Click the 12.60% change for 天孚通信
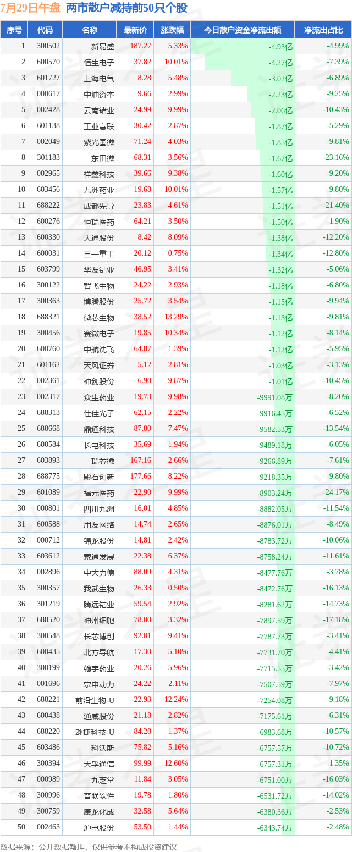 tap(176, 764)
